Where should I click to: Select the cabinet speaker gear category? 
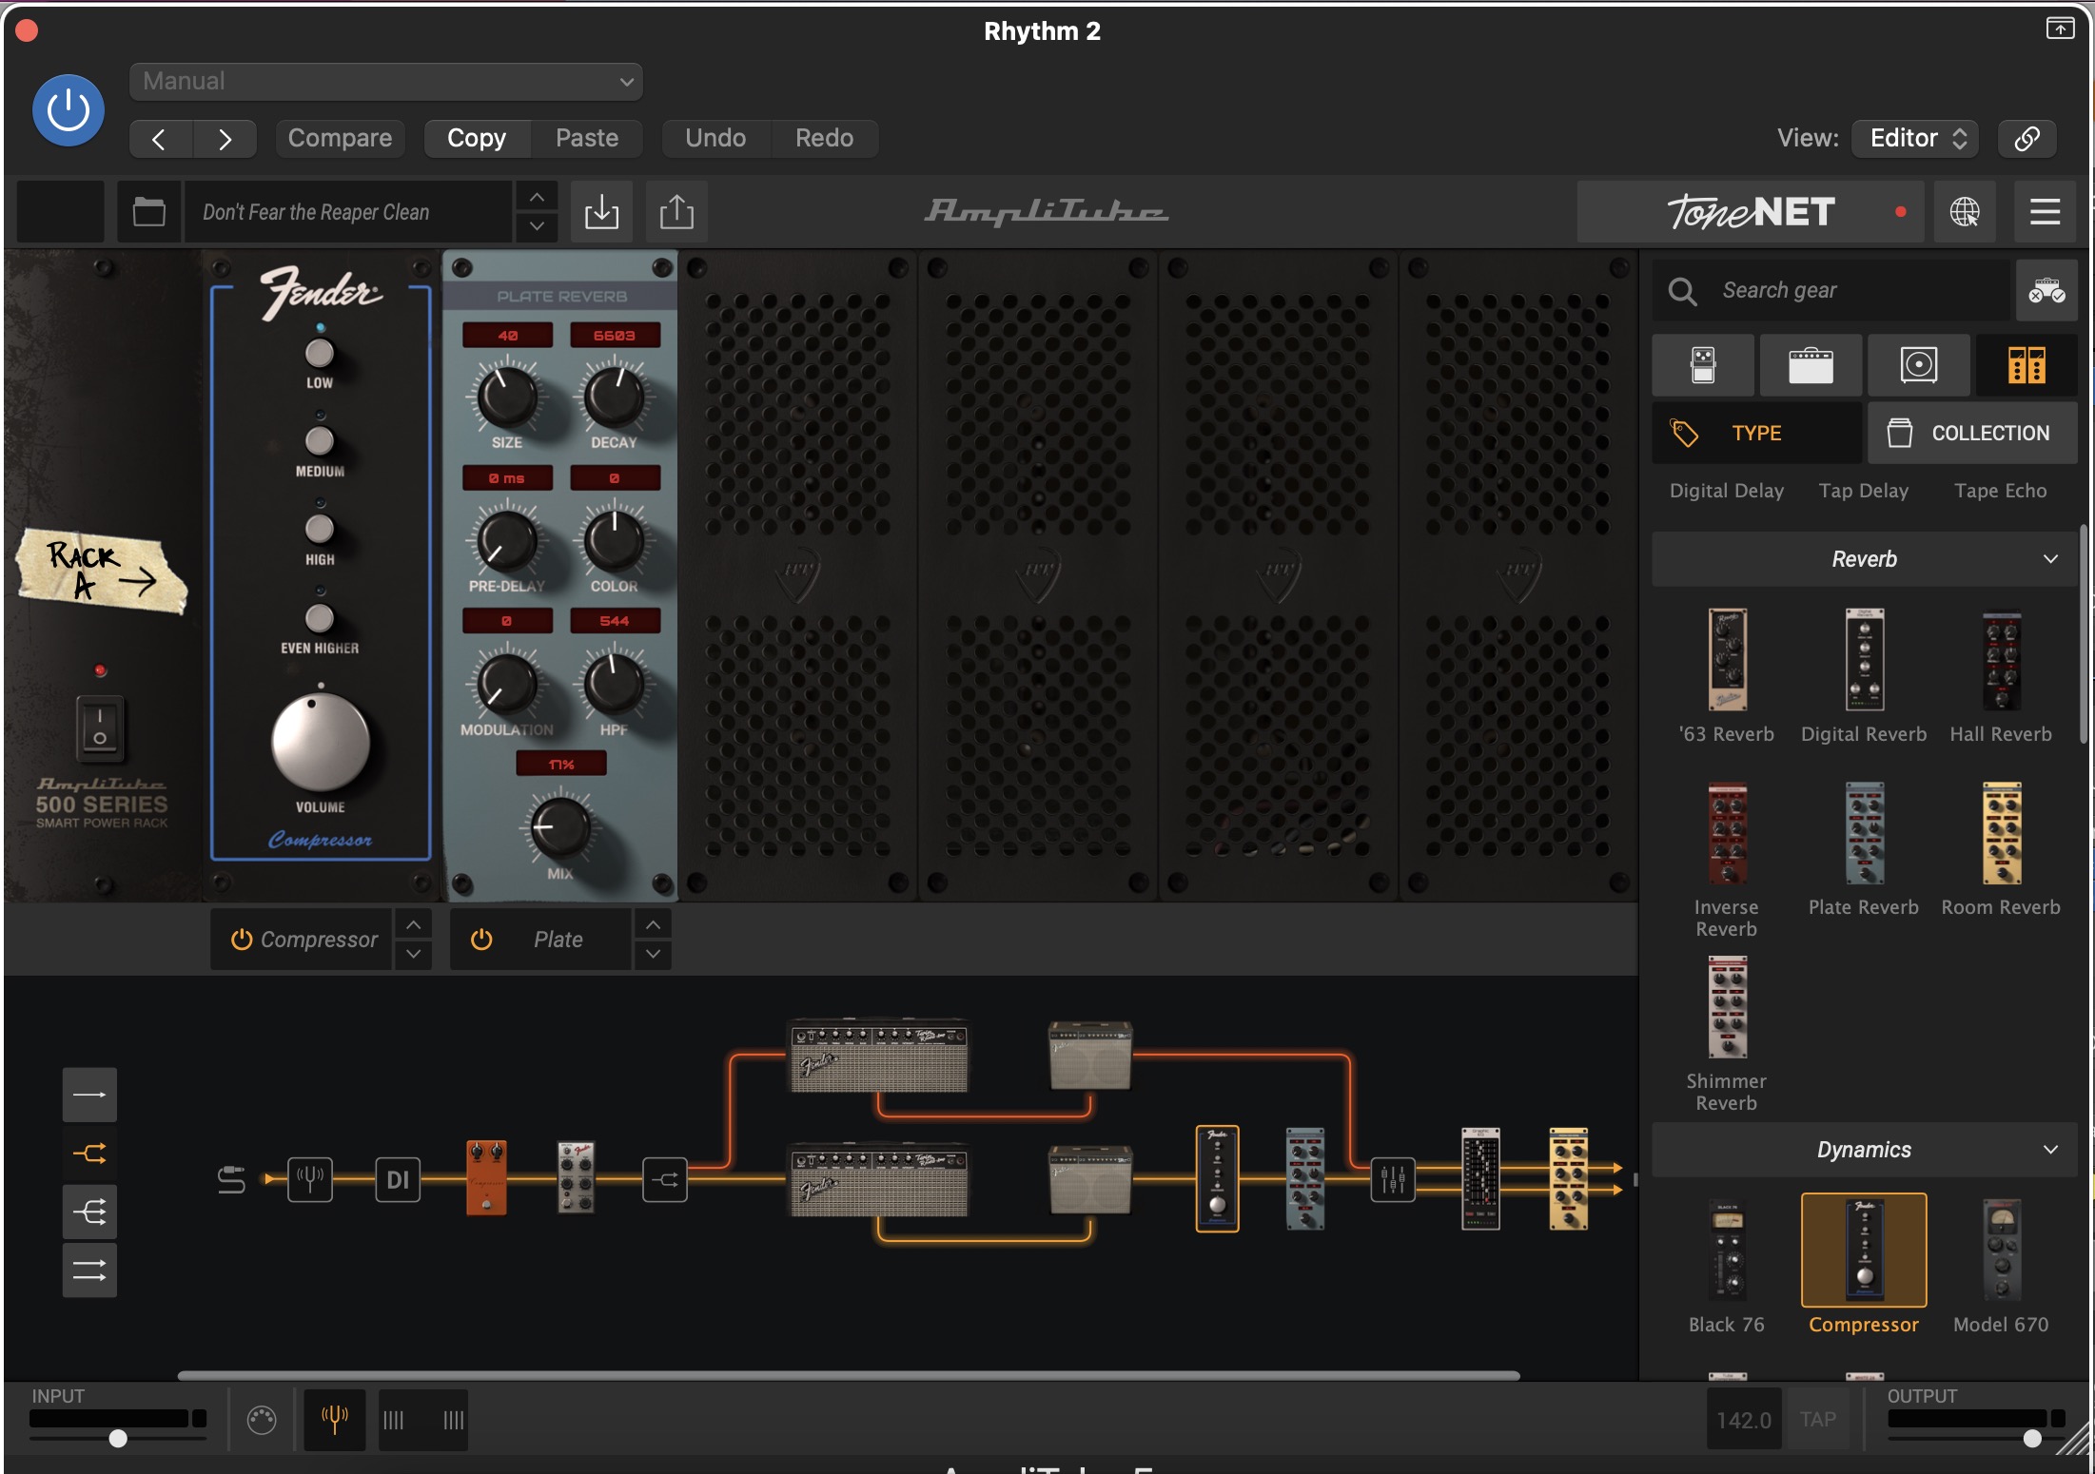click(1918, 365)
